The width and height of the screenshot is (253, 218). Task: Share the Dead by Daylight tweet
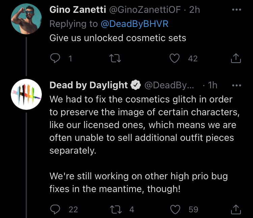[236, 209]
